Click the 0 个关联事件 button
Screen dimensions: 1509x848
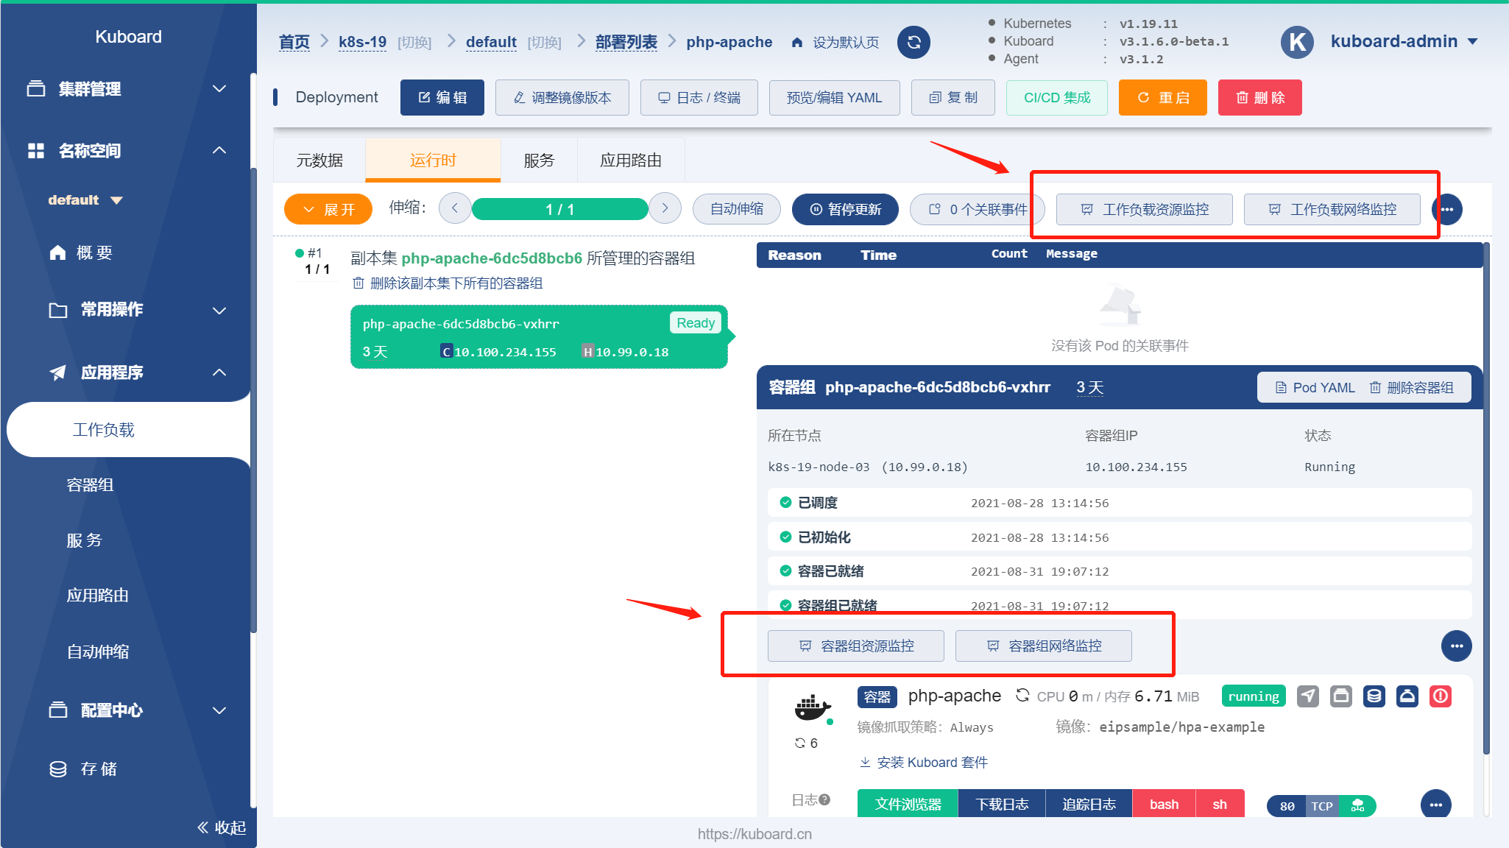[x=978, y=209]
